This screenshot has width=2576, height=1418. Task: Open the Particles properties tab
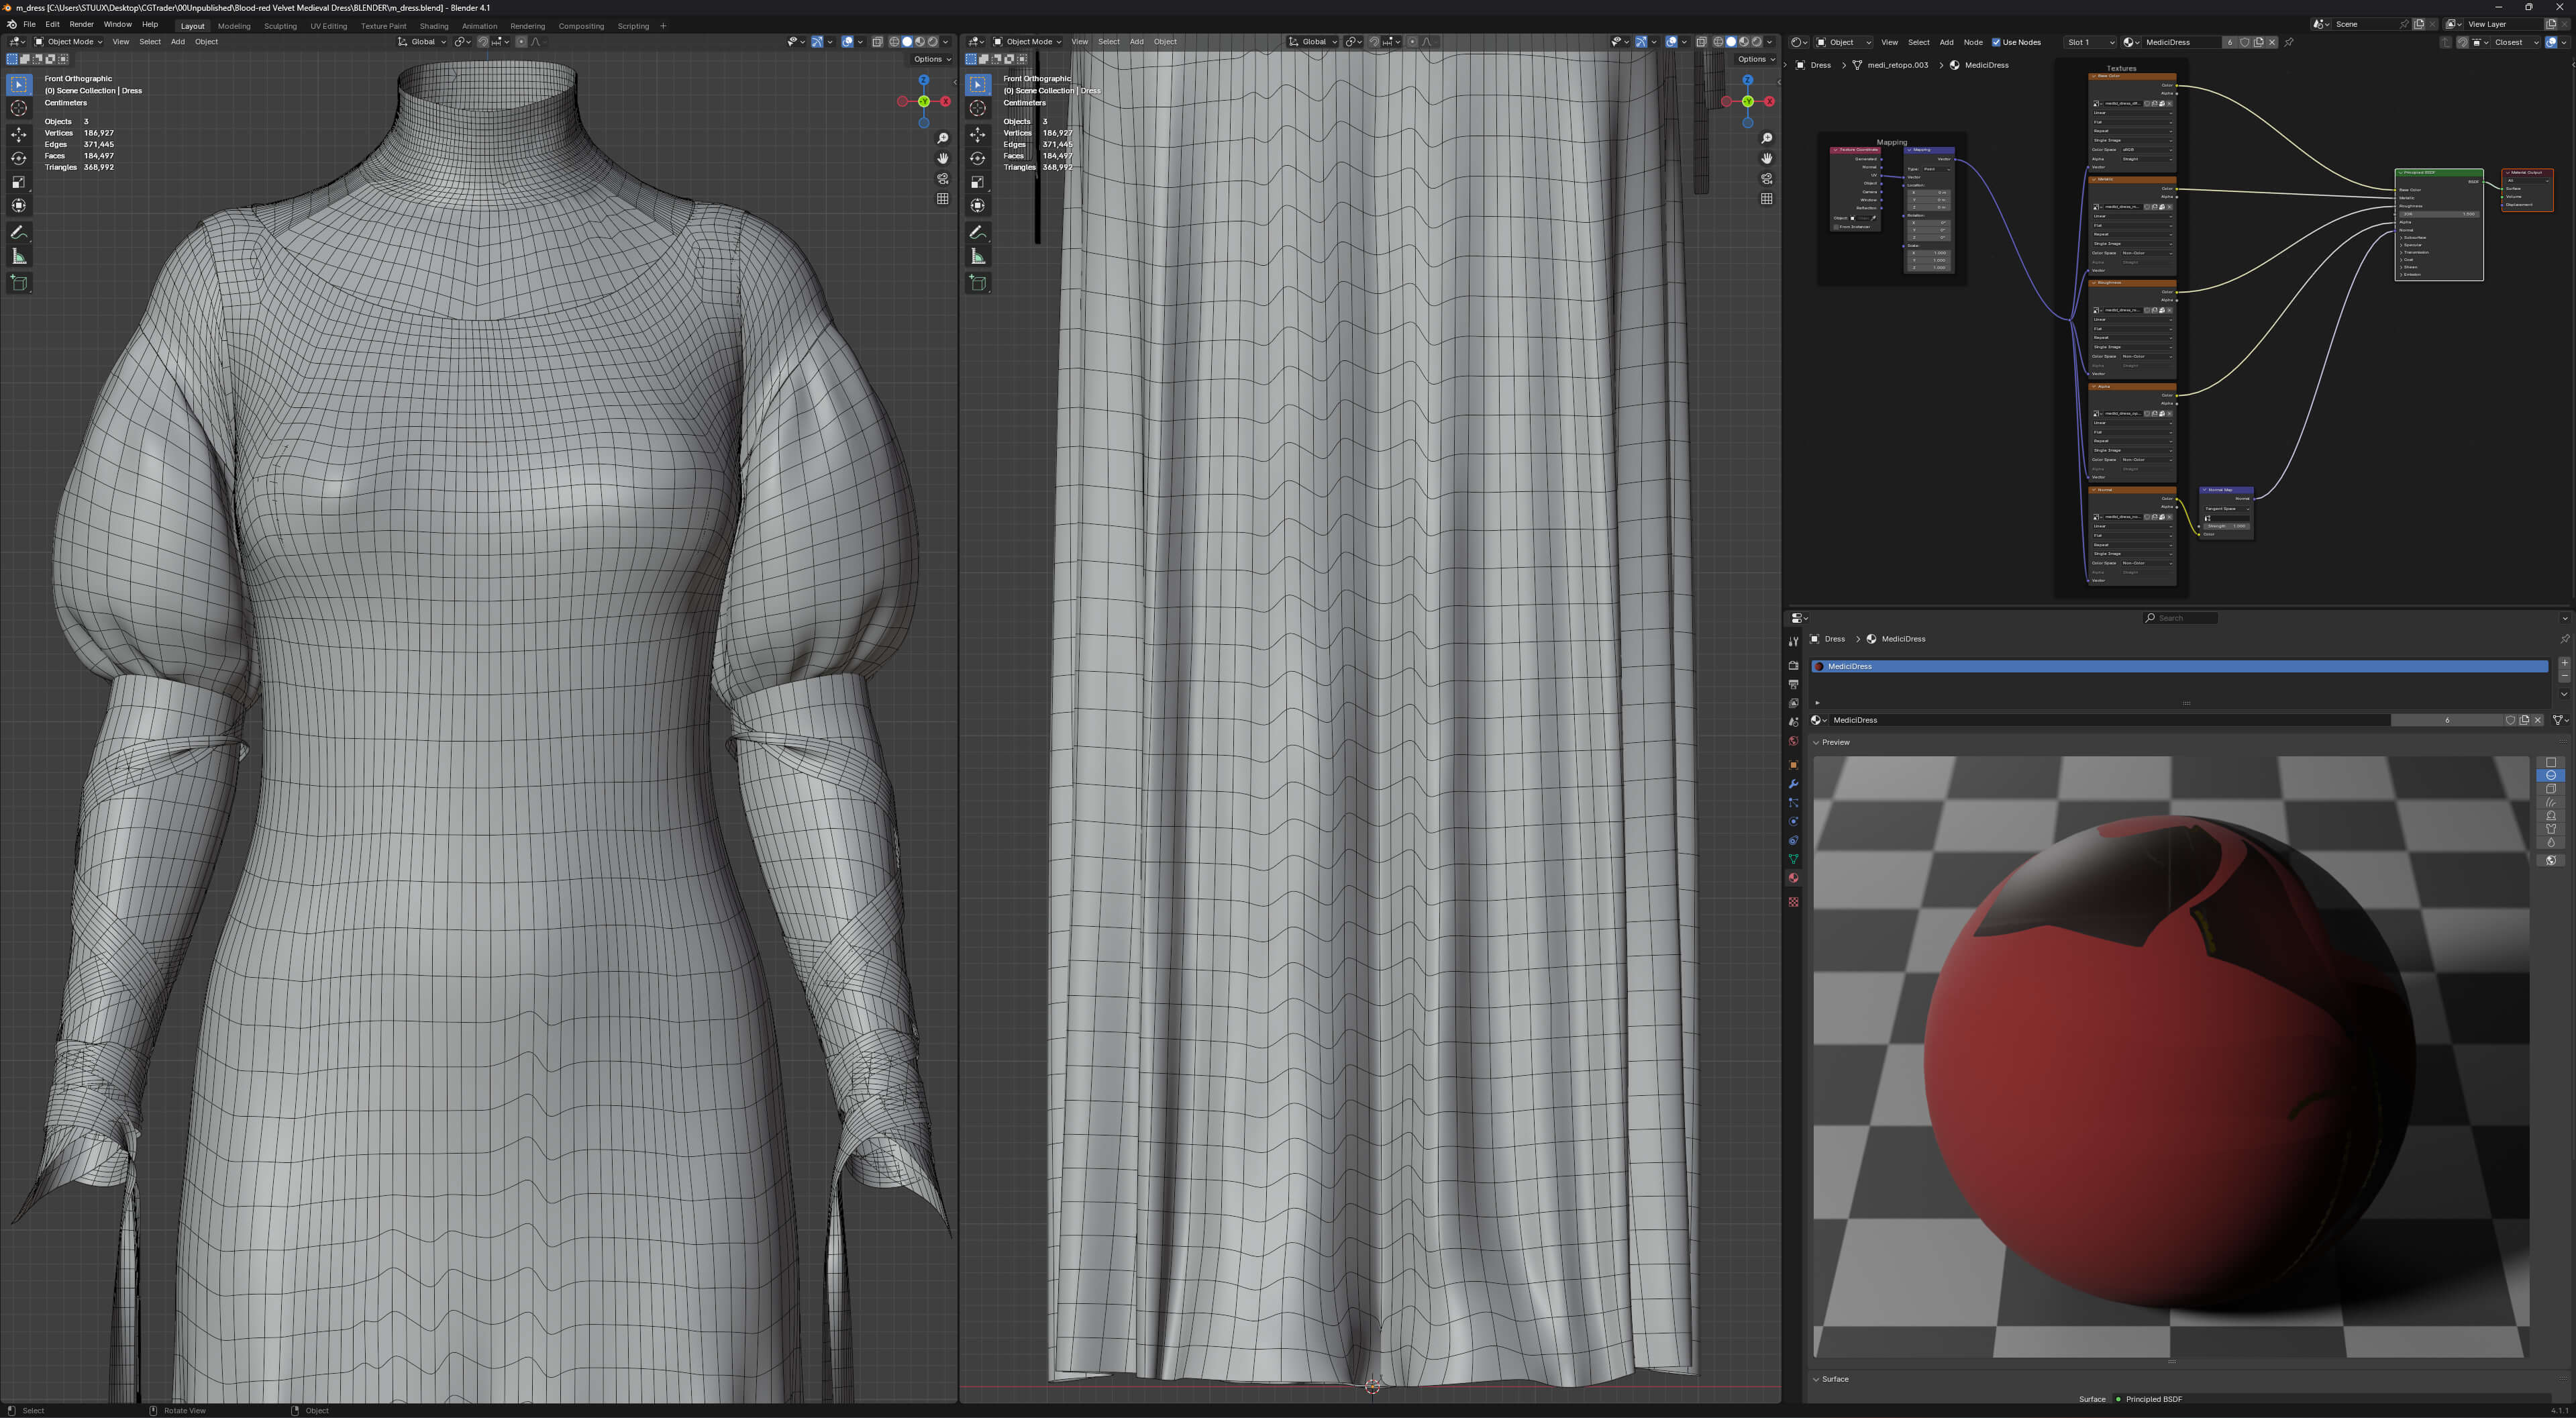[x=1793, y=803]
